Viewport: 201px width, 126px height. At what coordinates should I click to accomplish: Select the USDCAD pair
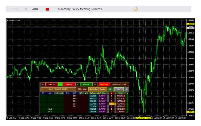tap(121, 96)
